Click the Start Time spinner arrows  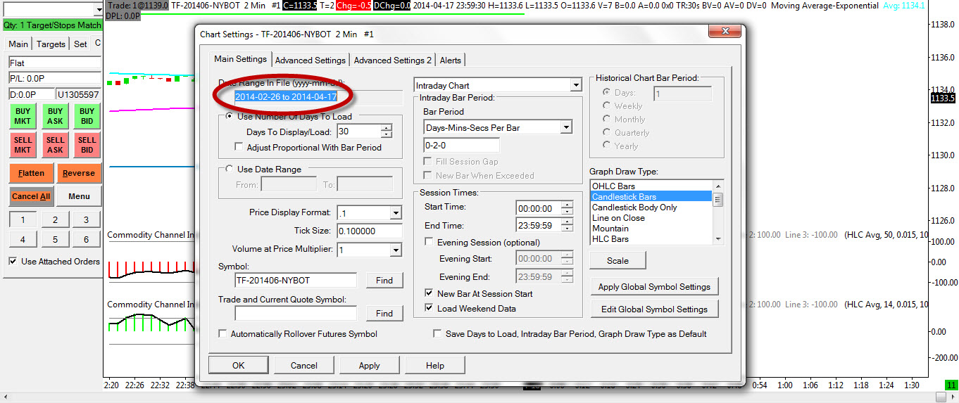point(568,209)
